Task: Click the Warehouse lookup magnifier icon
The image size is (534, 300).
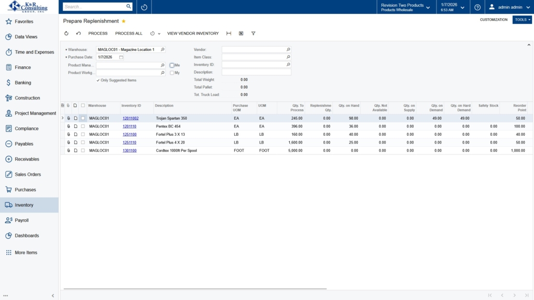Action: point(162,50)
